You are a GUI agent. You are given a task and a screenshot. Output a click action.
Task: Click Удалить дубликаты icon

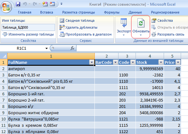(62, 27)
